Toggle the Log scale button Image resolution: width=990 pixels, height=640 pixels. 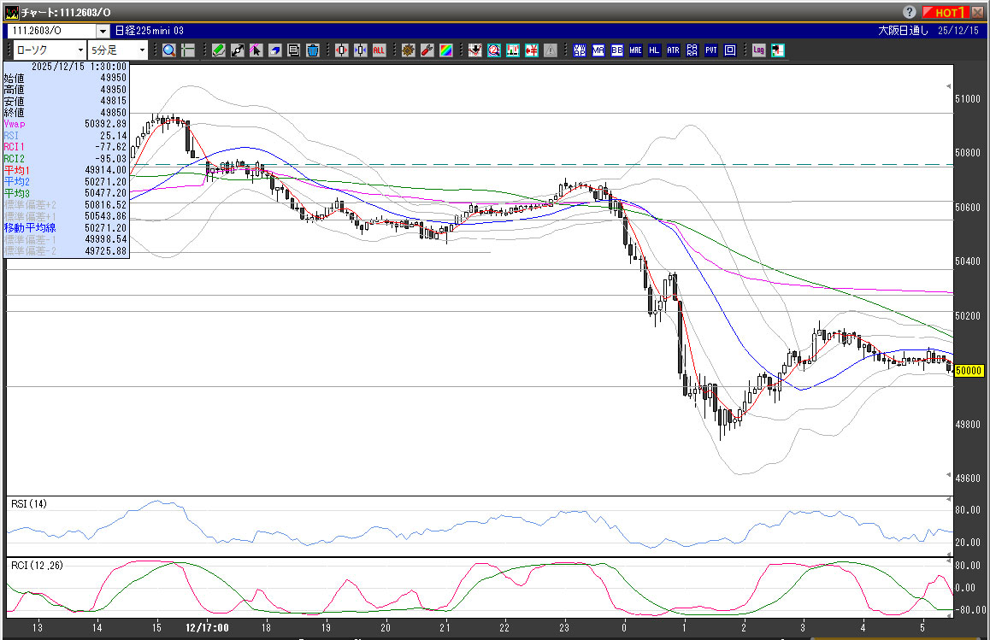coord(758,50)
